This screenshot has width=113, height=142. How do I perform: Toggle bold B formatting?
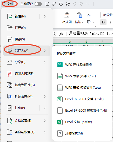point(103,22)
